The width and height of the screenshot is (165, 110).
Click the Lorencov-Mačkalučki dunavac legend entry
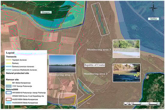click(25, 70)
